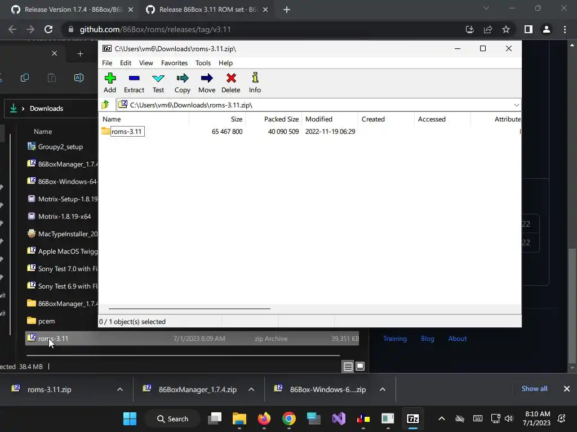This screenshot has width=577, height=432.
Task: Click the rename icon in File Explorer toolbar
Action: coord(79,78)
